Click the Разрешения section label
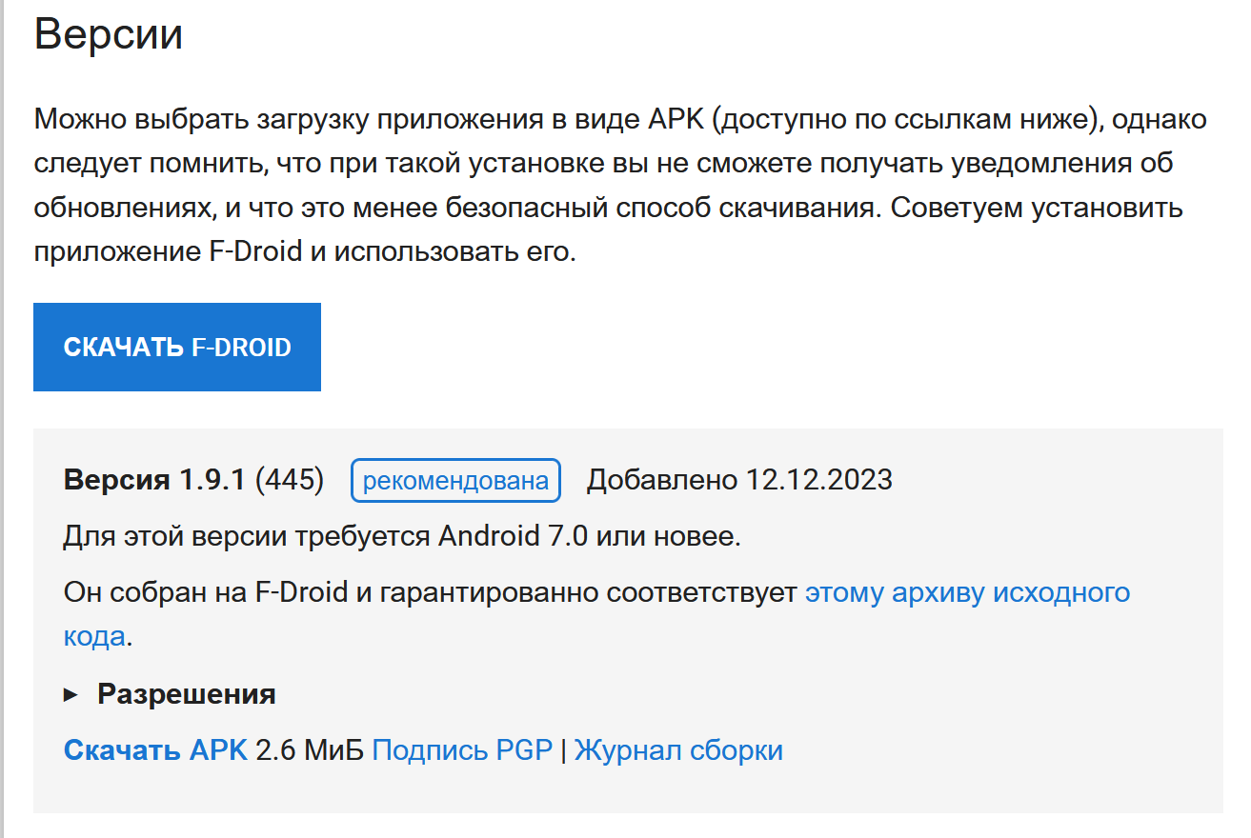 tap(187, 694)
